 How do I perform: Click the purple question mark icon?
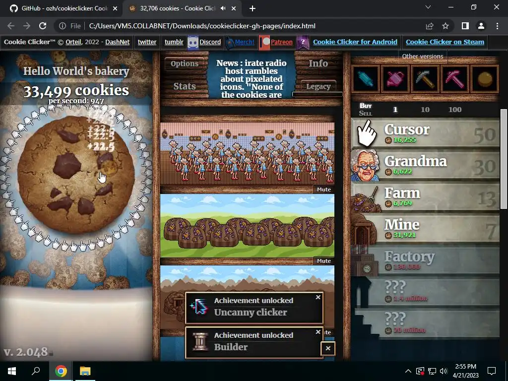(x=303, y=42)
